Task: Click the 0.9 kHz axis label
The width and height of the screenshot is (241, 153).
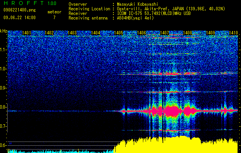Action: pyautogui.click(x=3, y=88)
